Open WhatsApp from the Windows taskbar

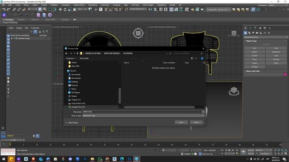coord(100,159)
